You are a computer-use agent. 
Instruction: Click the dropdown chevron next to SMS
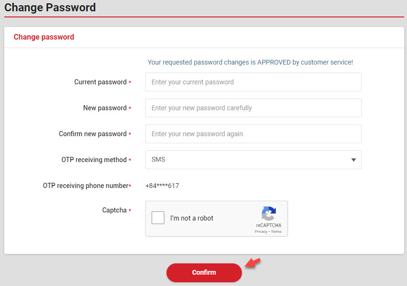pos(353,160)
